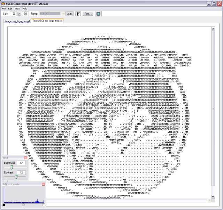The width and height of the screenshot is (223, 210).
Task: Expand the Ramp dropdown list
Action: [x=63, y=14]
